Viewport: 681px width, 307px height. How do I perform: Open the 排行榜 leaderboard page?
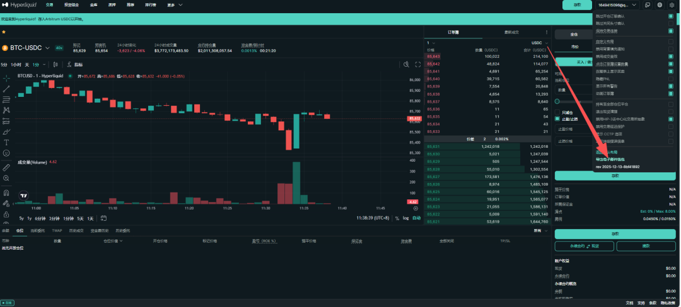tap(151, 5)
